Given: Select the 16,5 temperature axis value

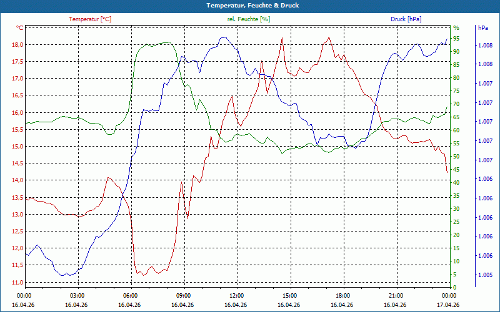Looking at the screenshot, I should (17, 95).
